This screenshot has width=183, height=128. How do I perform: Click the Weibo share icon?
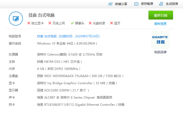click(111, 4)
